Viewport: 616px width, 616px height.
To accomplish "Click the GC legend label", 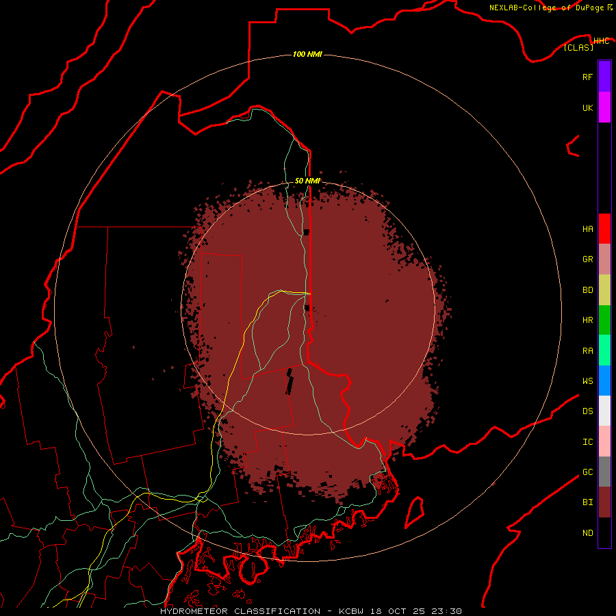I will tap(587, 472).
